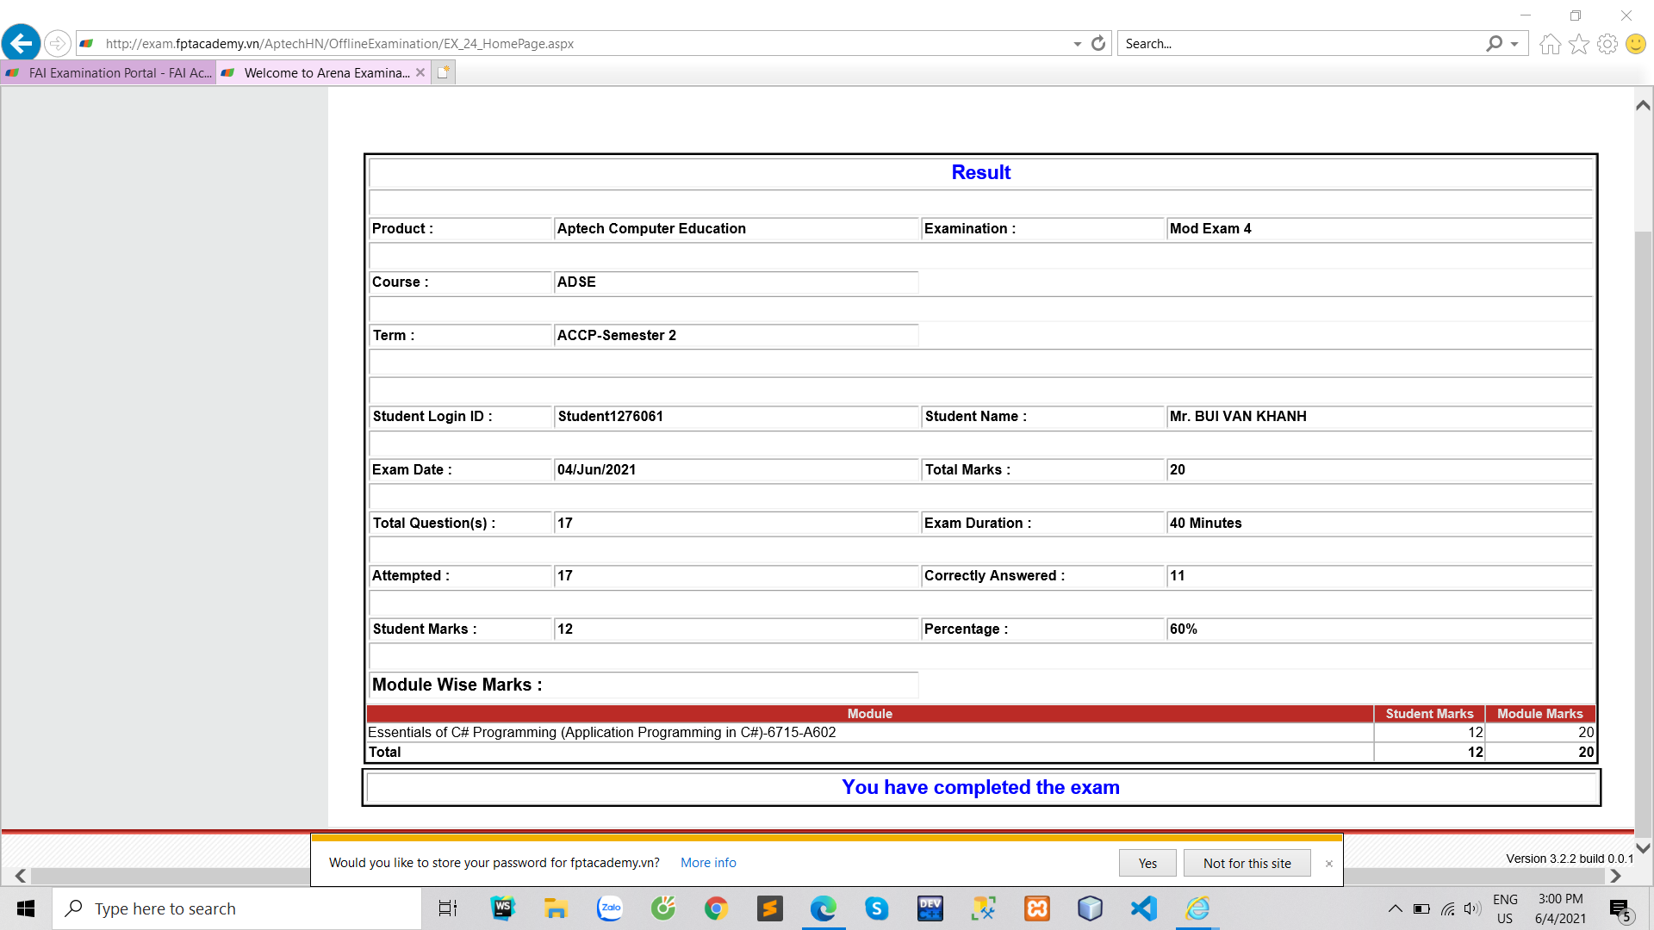The height and width of the screenshot is (930, 1654).
Task: Click the Result heading text
Action: coord(980,172)
